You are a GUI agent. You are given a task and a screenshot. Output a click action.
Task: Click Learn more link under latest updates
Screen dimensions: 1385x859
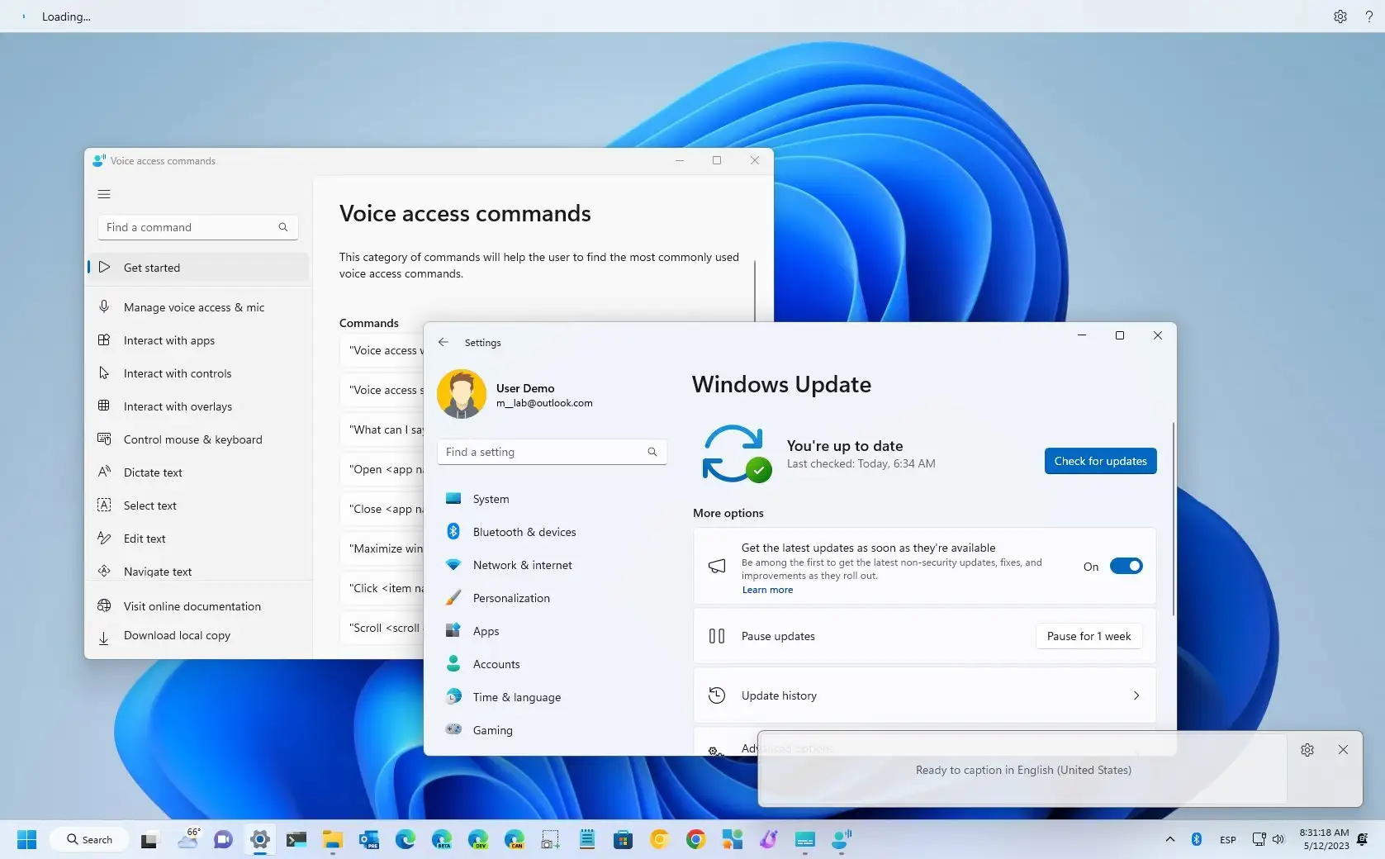[767, 590]
